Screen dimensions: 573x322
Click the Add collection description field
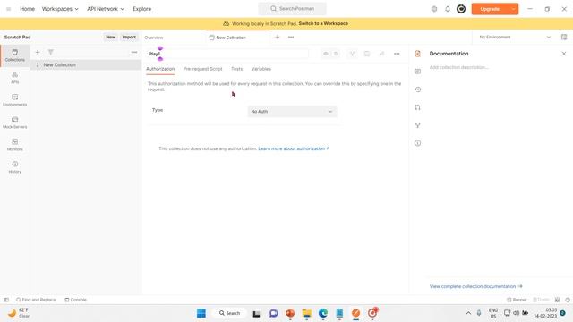[x=458, y=67]
